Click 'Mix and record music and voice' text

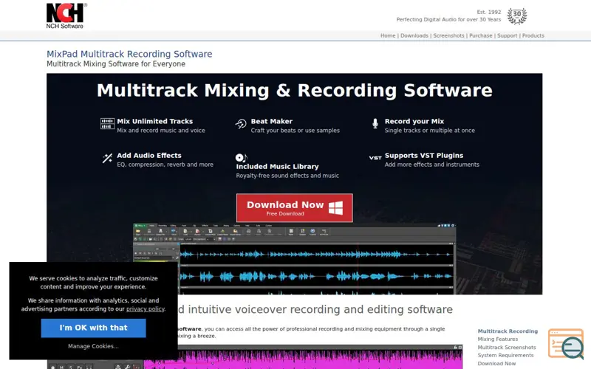[x=161, y=131]
